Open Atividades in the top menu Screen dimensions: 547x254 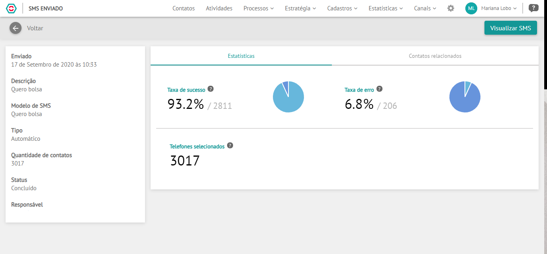point(219,8)
